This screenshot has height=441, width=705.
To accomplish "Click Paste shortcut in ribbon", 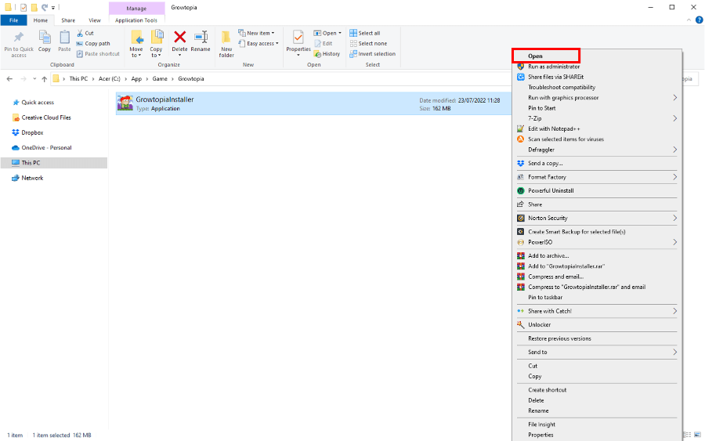I will tap(98, 54).
